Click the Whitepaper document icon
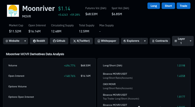 tap(99, 41)
